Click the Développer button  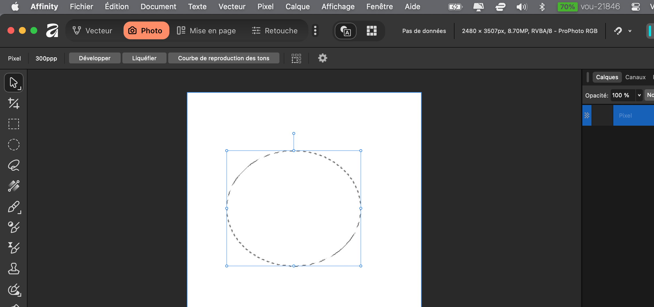point(95,58)
